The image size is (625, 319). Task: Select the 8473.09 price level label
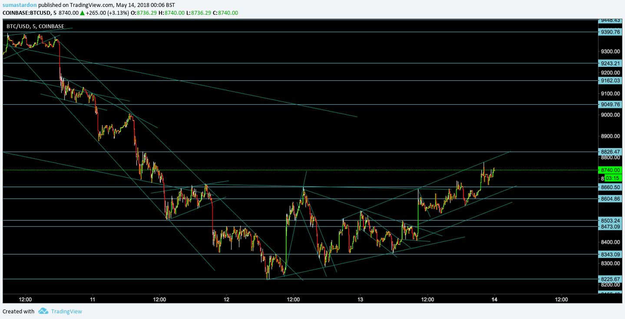pyautogui.click(x=610, y=227)
